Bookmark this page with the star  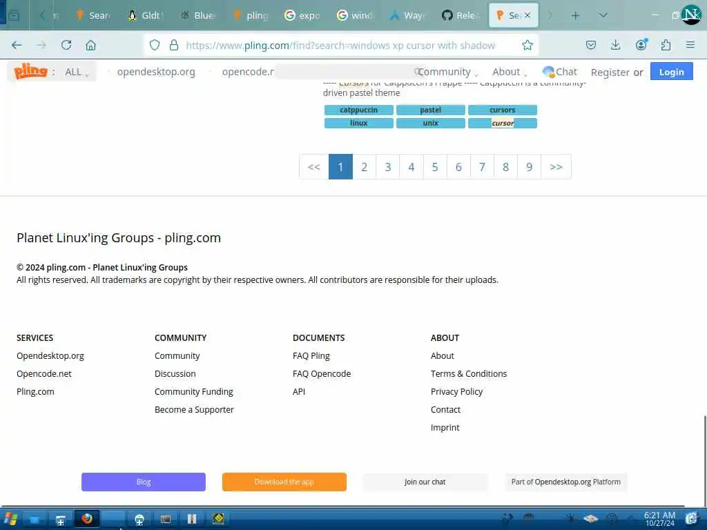click(527, 45)
